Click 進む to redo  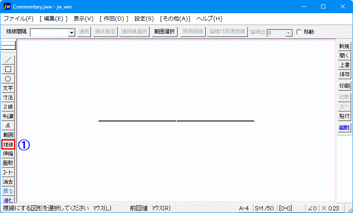click(8, 200)
